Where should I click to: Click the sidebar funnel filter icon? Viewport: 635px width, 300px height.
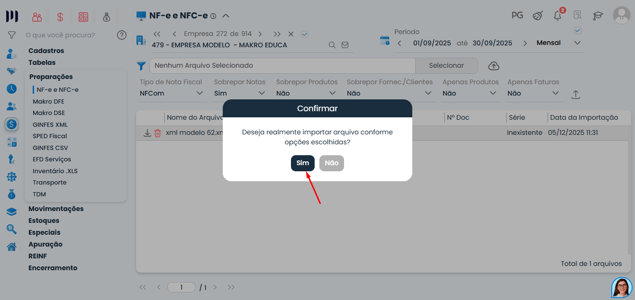[12, 35]
